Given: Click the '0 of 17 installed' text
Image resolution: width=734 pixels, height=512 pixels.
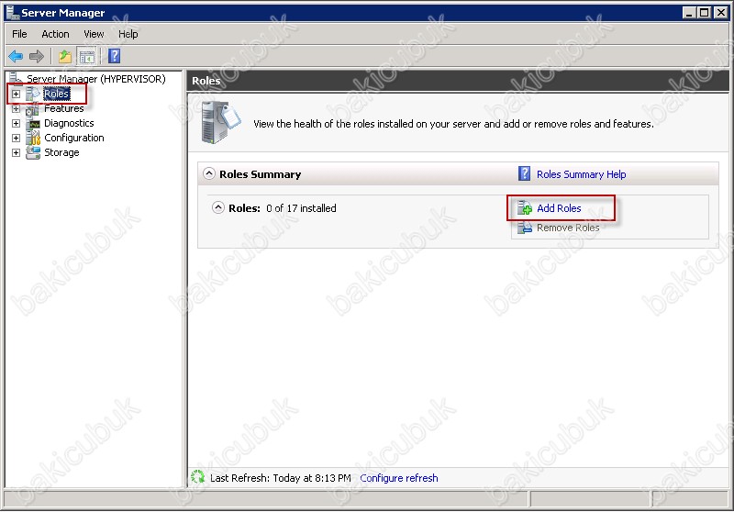Looking at the screenshot, I should point(301,208).
